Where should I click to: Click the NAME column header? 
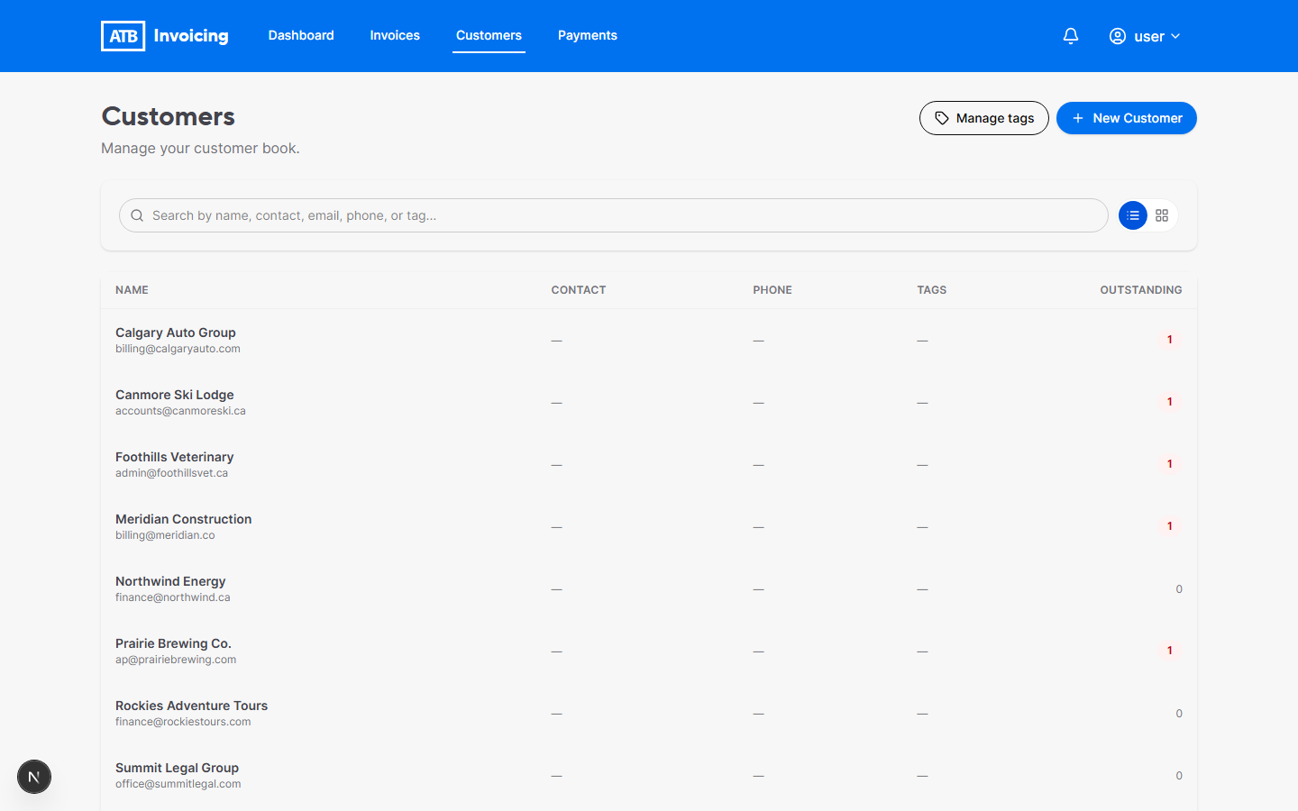tap(132, 290)
